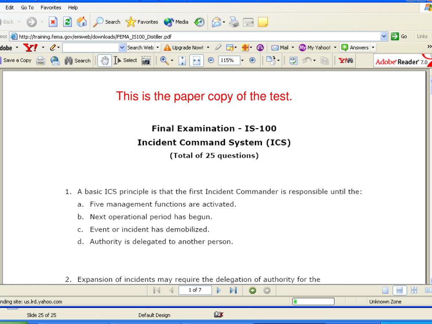Go to last page button
The height and width of the screenshot is (324, 432).
coord(233,290)
